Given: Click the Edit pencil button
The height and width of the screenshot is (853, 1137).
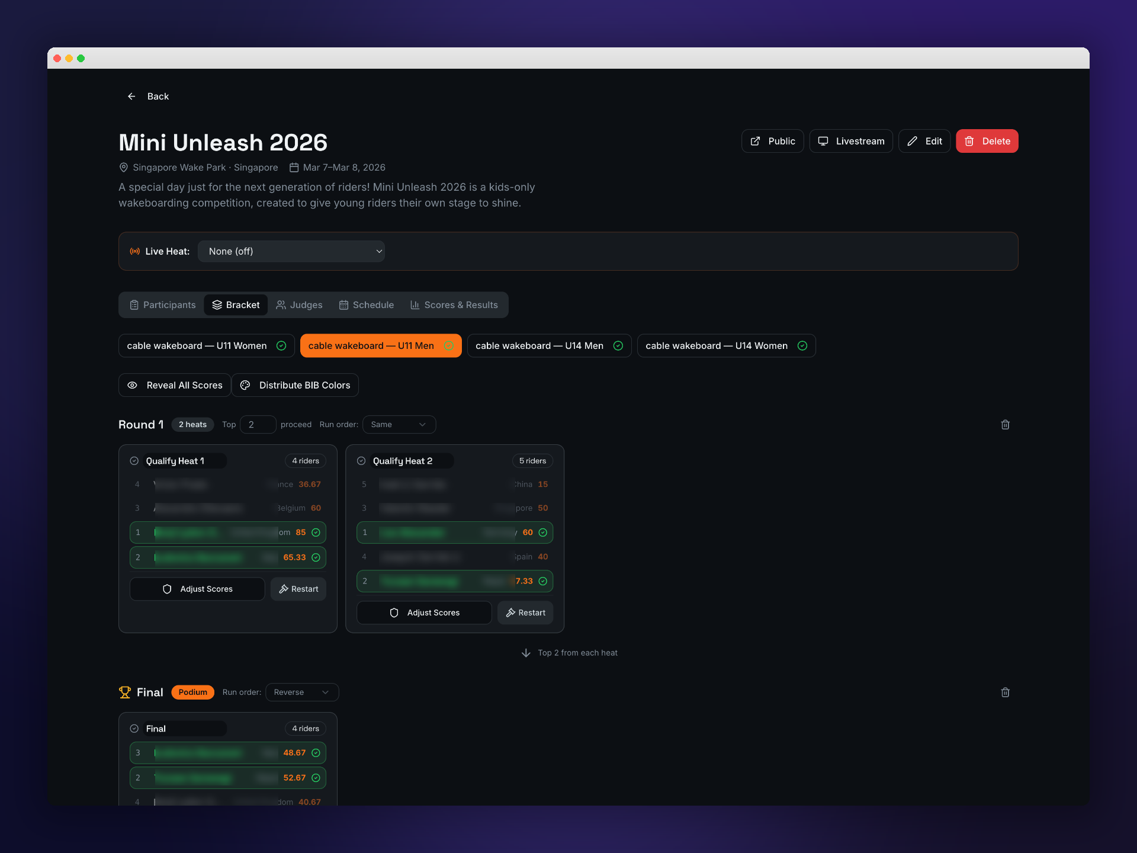Looking at the screenshot, I should pos(924,141).
